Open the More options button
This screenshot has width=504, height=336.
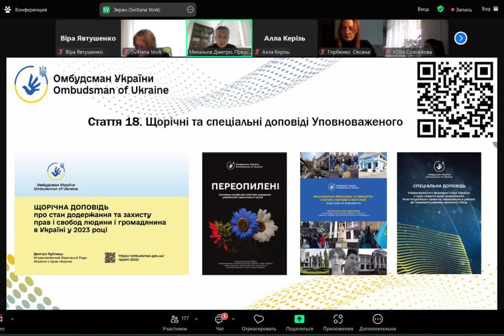(x=377, y=323)
